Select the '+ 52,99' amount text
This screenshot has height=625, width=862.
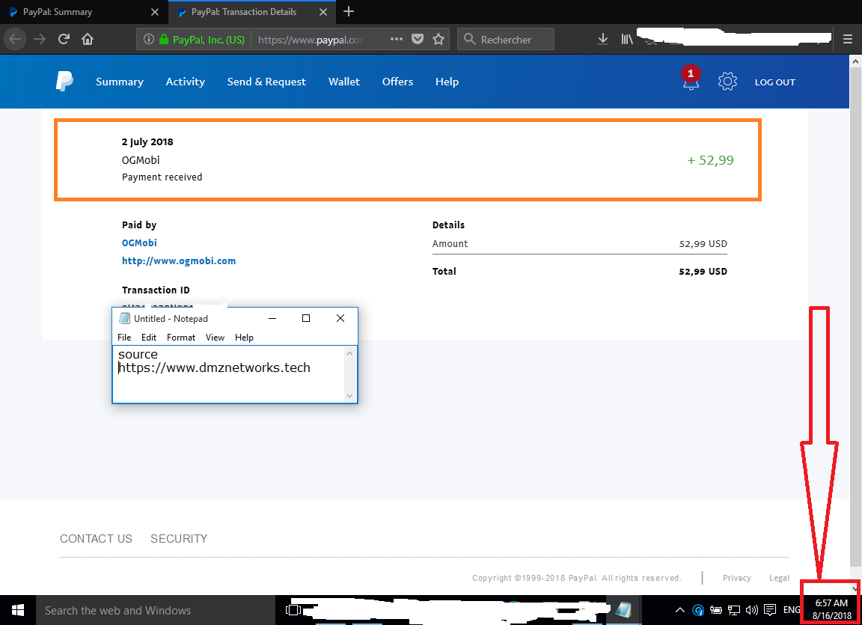(710, 160)
